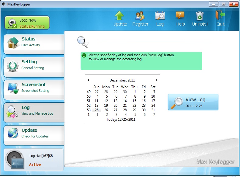Screen dimensions: 240x177
Task: Minimize the MaxKeylogger window
Action: click(214, 4)
